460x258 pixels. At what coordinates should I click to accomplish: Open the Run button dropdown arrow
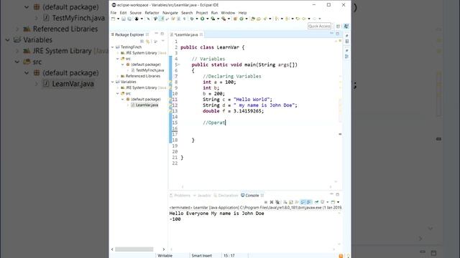tap(208, 19)
